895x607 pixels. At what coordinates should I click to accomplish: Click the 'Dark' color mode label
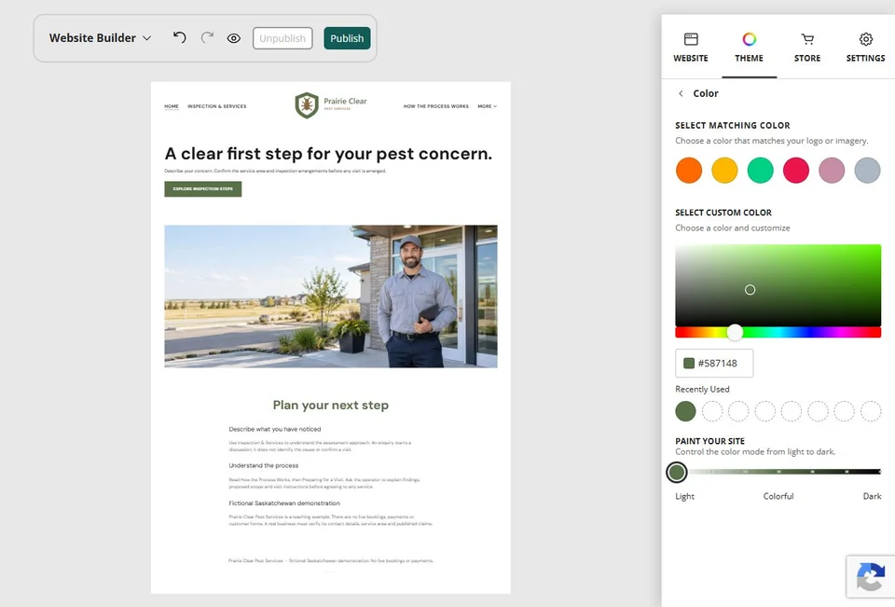(x=872, y=496)
